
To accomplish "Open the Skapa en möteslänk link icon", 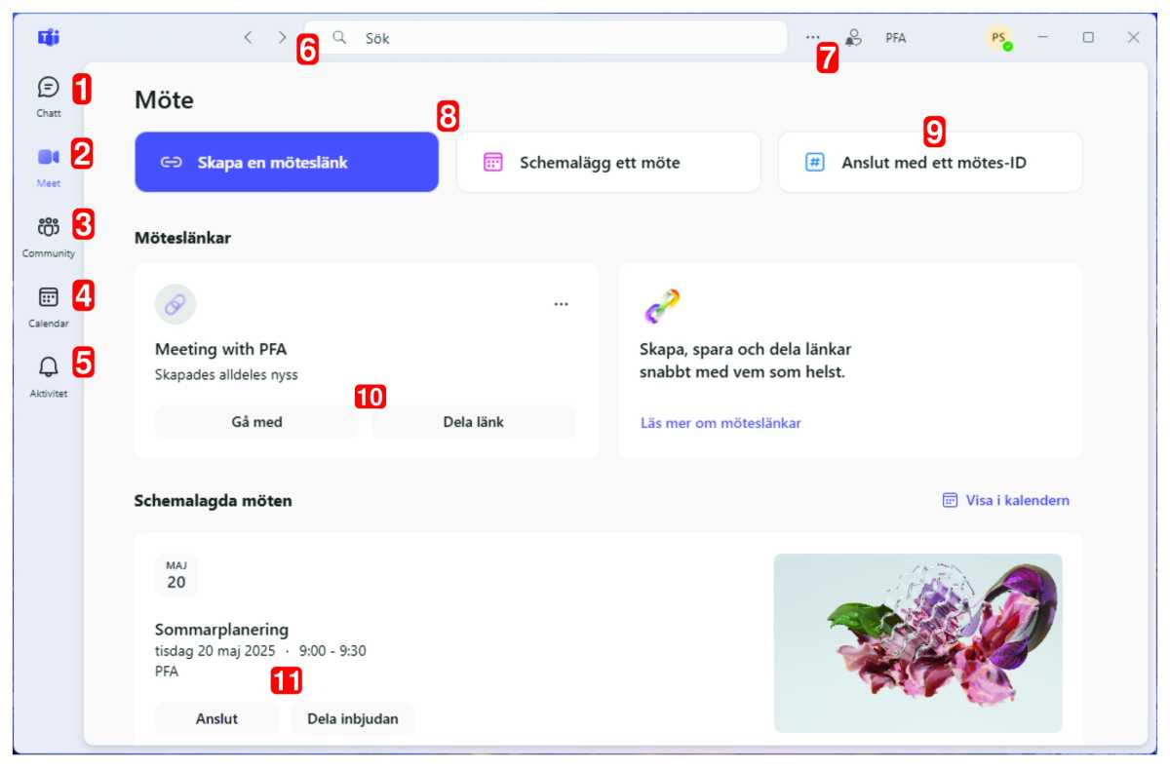I will [x=171, y=162].
